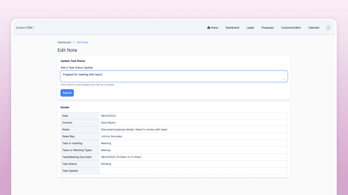Open the Customers/Won page

tap(291, 27)
